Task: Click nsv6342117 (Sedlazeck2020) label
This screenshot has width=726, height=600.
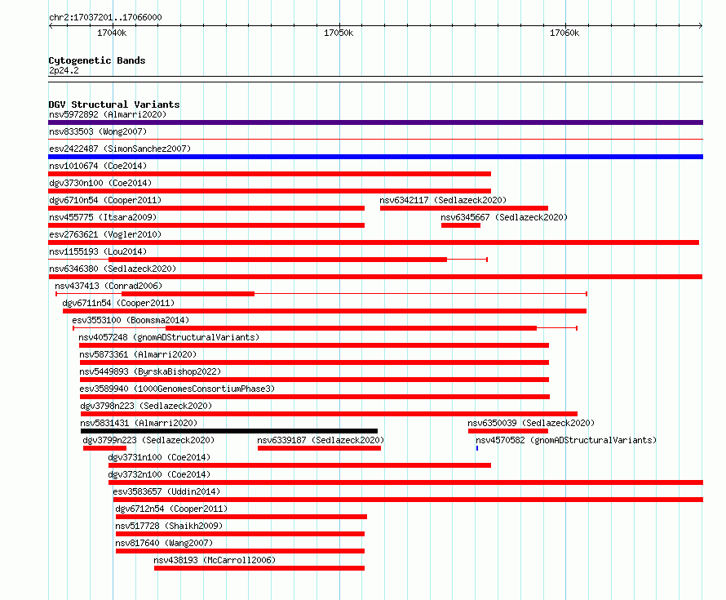Action: pyautogui.click(x=443, y=200)
